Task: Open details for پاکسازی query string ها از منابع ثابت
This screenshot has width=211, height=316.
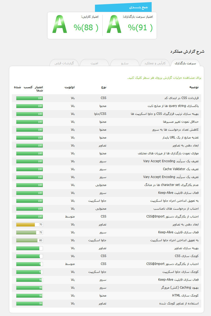Action: click(x=107, y=106)
